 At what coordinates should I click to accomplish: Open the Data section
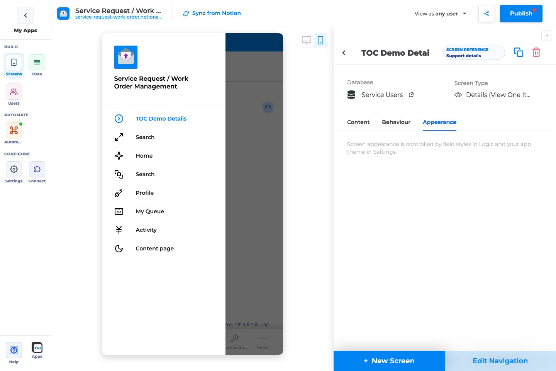click(x=37, y=65)
